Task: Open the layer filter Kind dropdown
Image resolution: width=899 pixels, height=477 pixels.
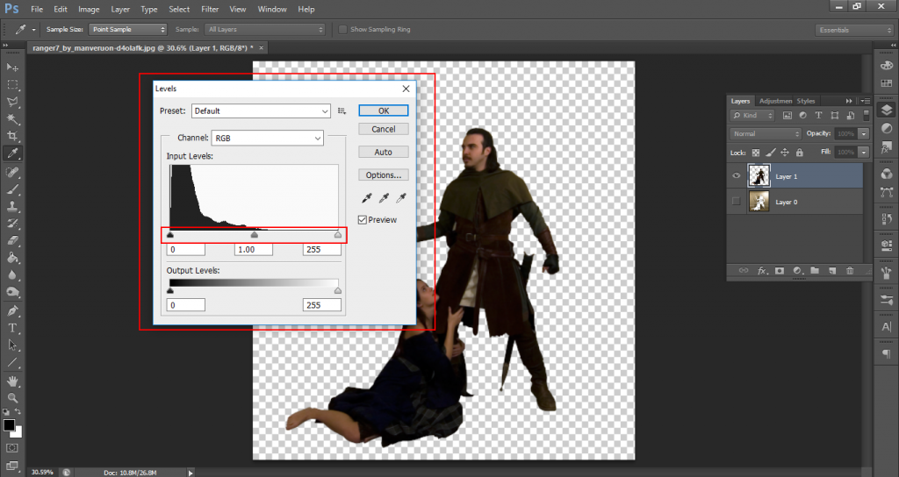Action: (752, 115)
